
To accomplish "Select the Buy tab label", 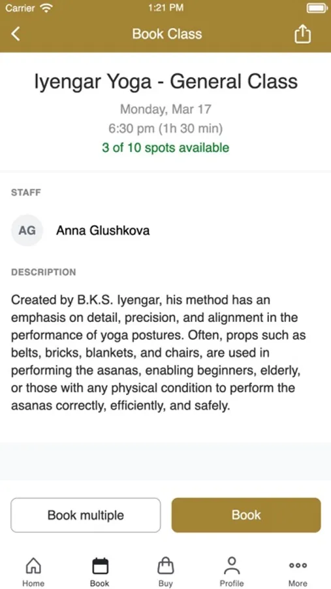I will pyautogui.click(x=166, y=583).
